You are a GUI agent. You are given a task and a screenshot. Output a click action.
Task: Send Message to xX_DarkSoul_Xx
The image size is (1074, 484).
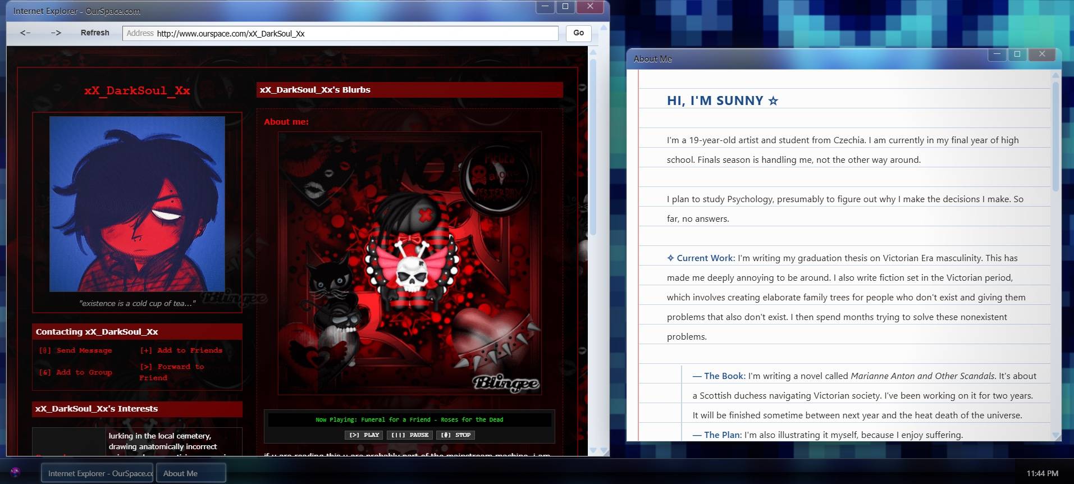click(x=76, y=350)
